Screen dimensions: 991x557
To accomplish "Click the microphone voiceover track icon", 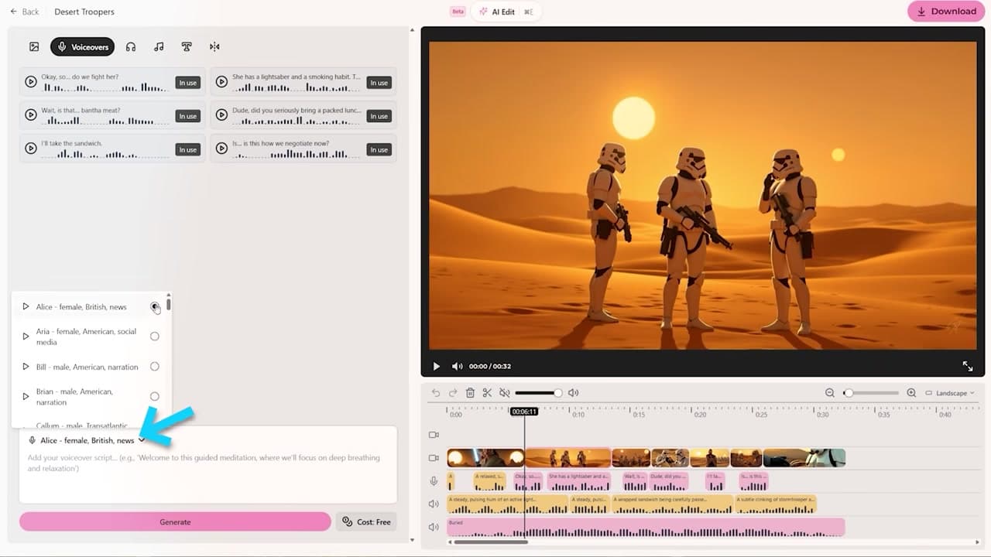I will click(x=434, y=481).
